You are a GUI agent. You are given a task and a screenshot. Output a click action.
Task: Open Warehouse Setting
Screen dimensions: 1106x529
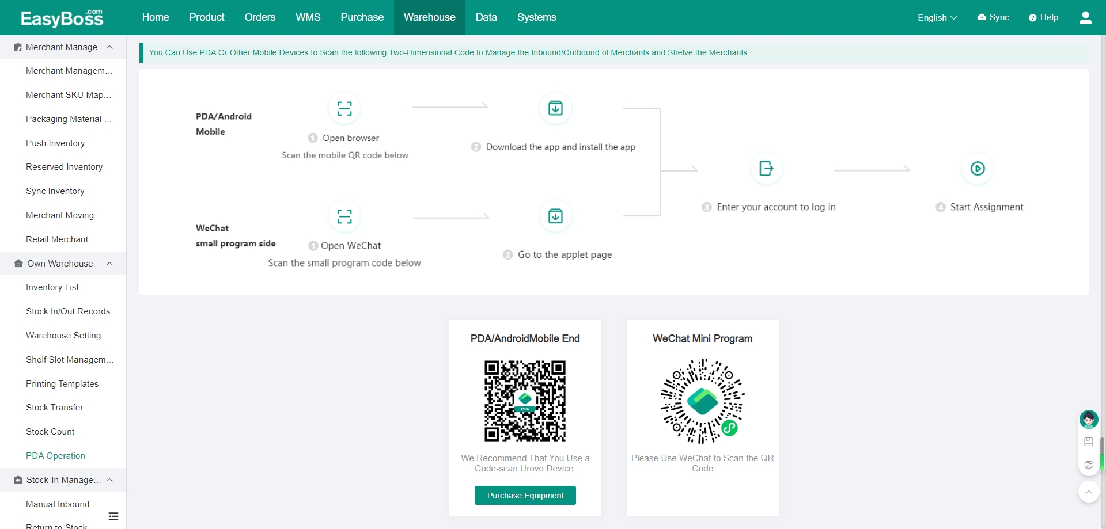coord(63,336)
